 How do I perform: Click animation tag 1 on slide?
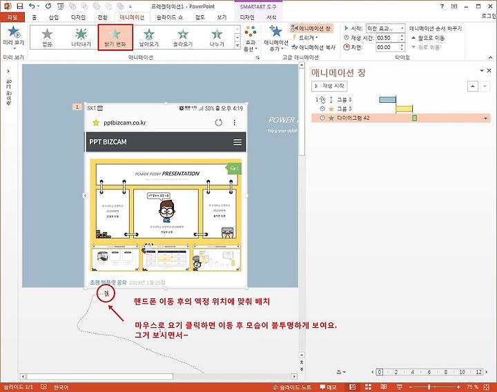pyautogui.click(x=77, y=107)
